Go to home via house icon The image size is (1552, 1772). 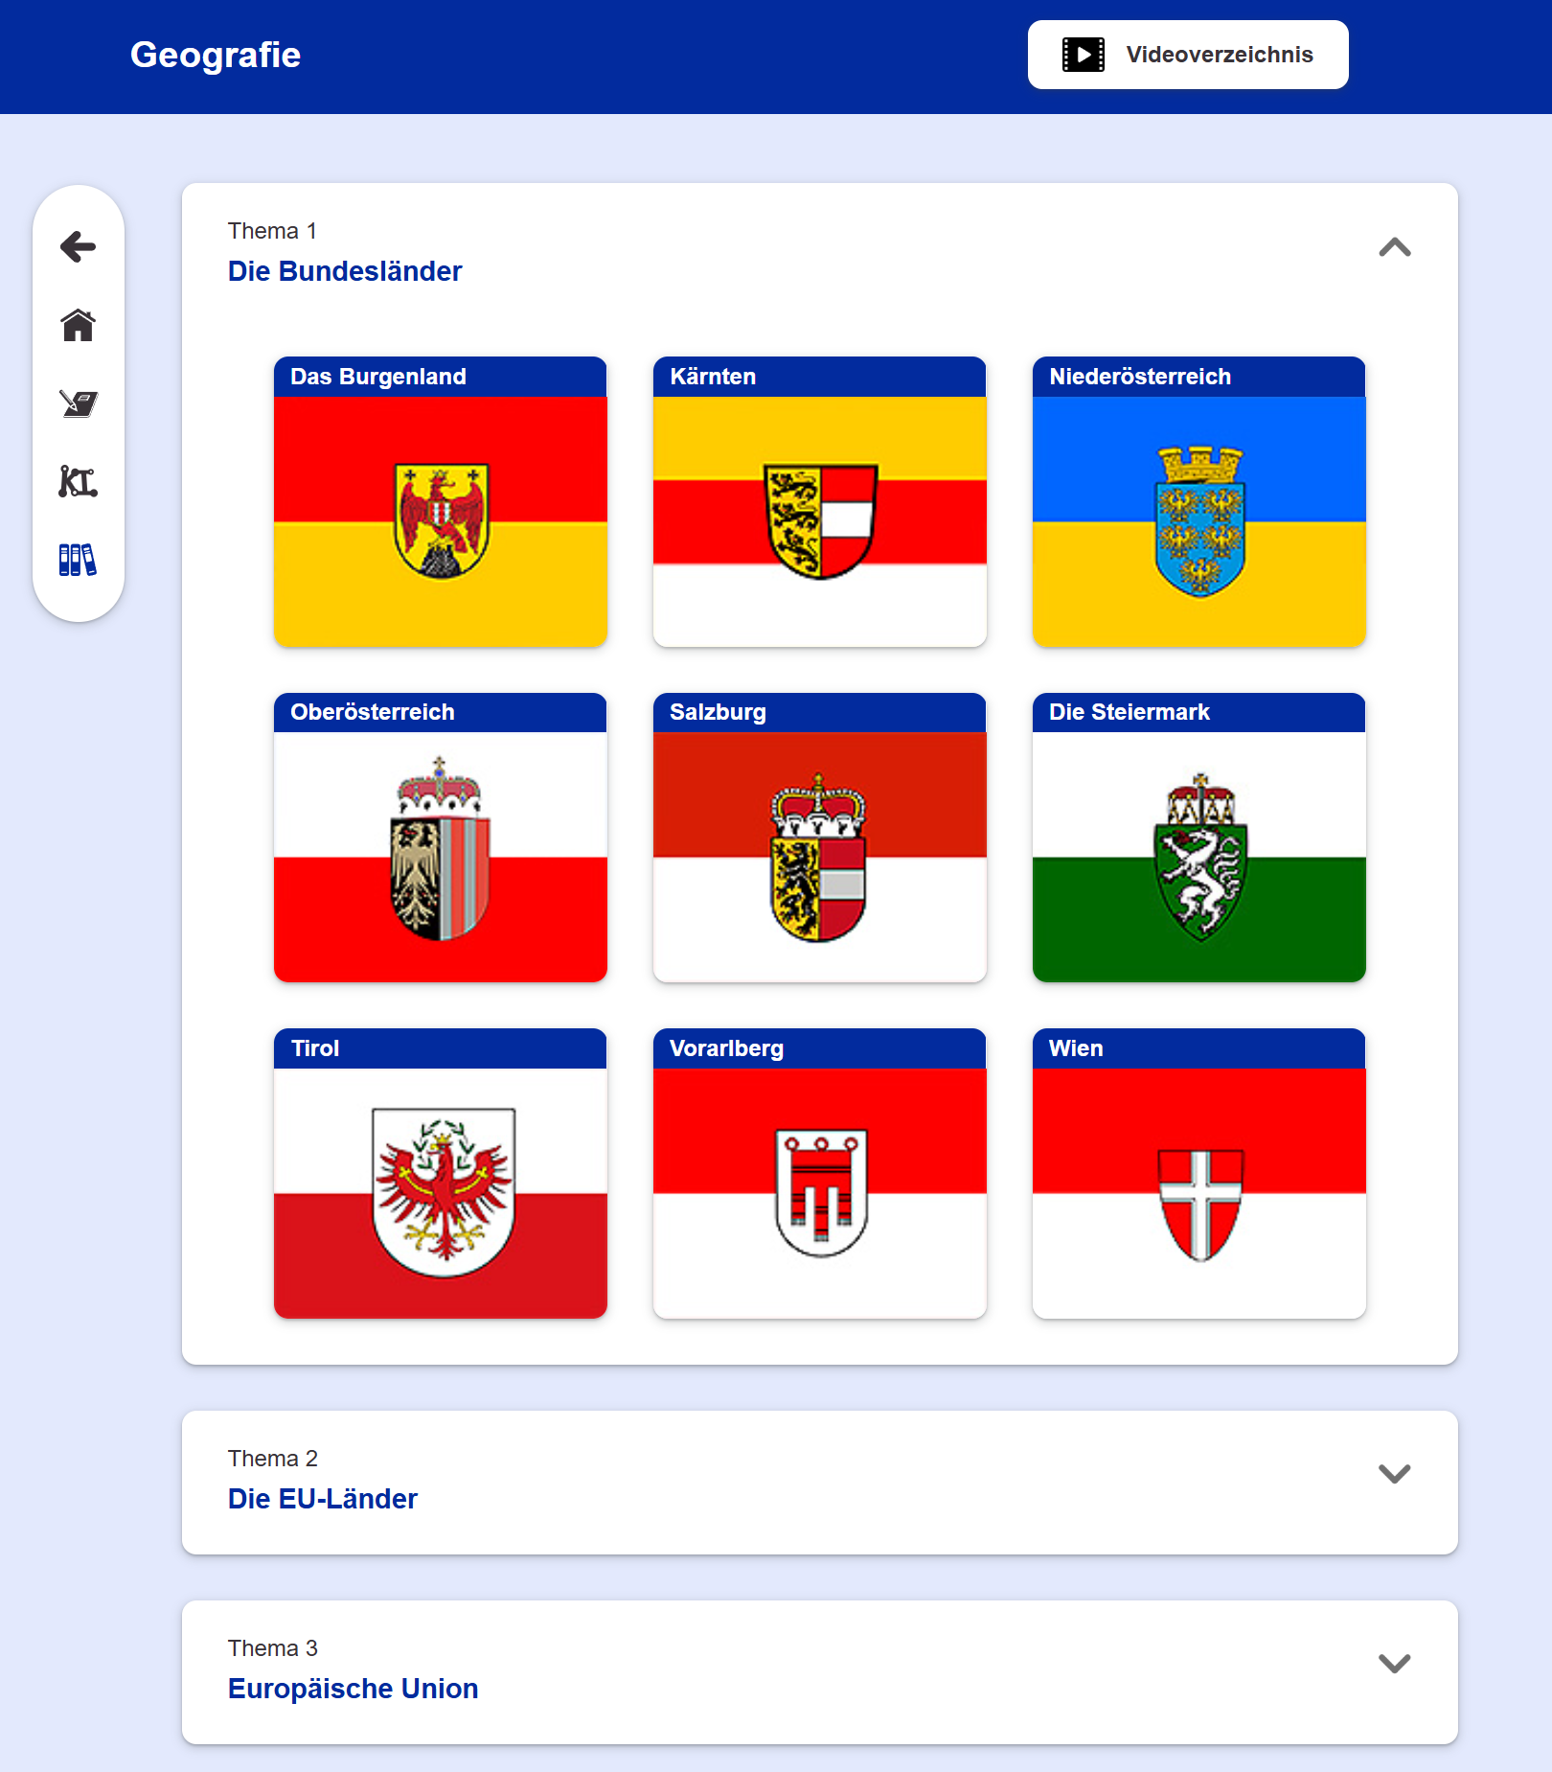point(79,326)
